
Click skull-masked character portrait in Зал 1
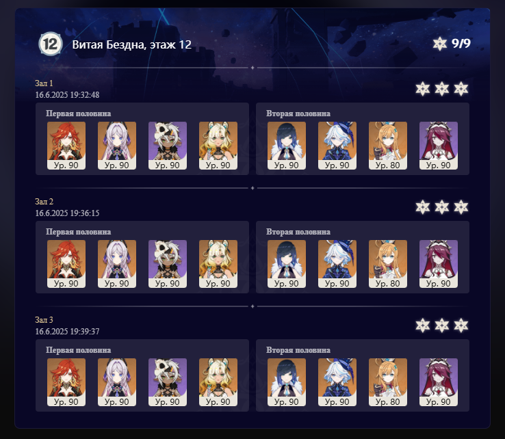point(168,146)
